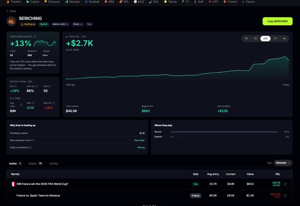This screenshot has height=206, width=300.
Task: Set P&L chart range to 7D
Action: [255, 39]
